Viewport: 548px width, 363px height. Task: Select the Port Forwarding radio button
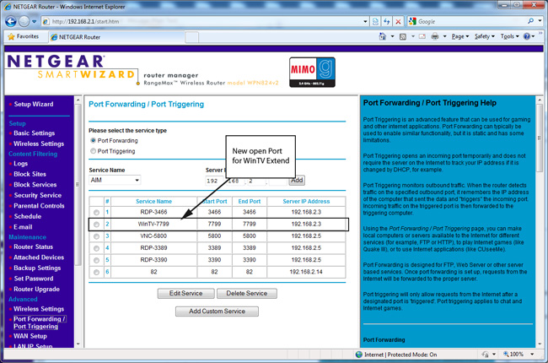[x=93, y=140]
